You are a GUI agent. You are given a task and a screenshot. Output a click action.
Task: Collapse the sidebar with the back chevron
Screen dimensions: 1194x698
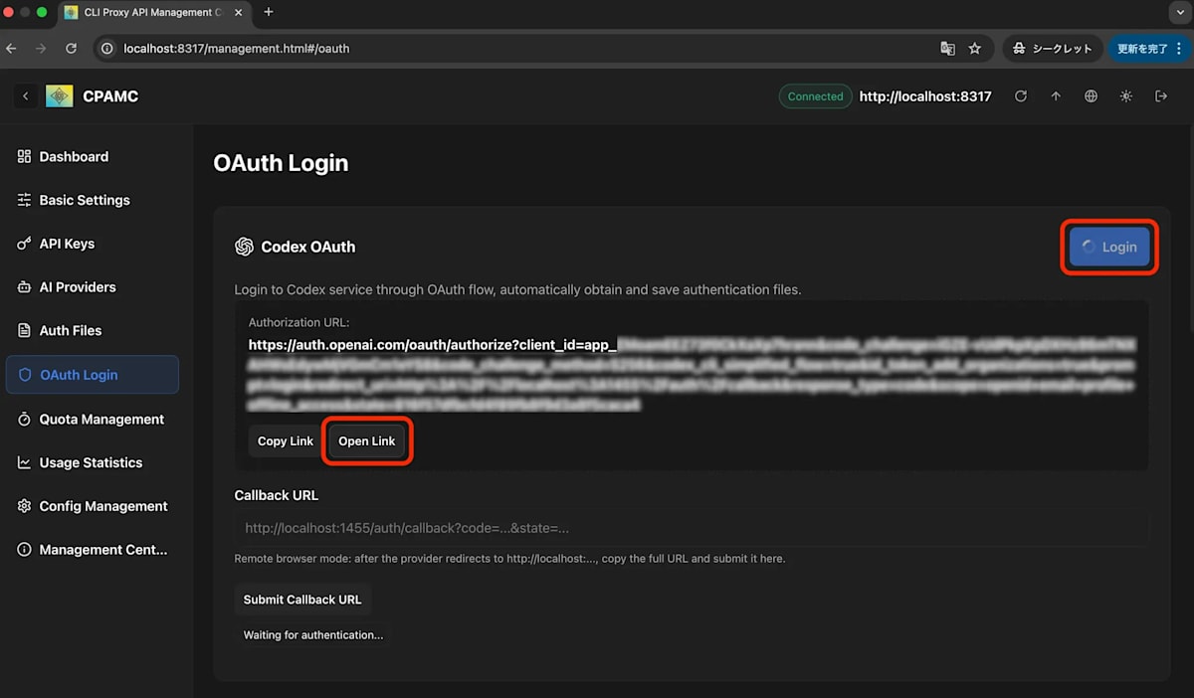click(x=25, y=96)
